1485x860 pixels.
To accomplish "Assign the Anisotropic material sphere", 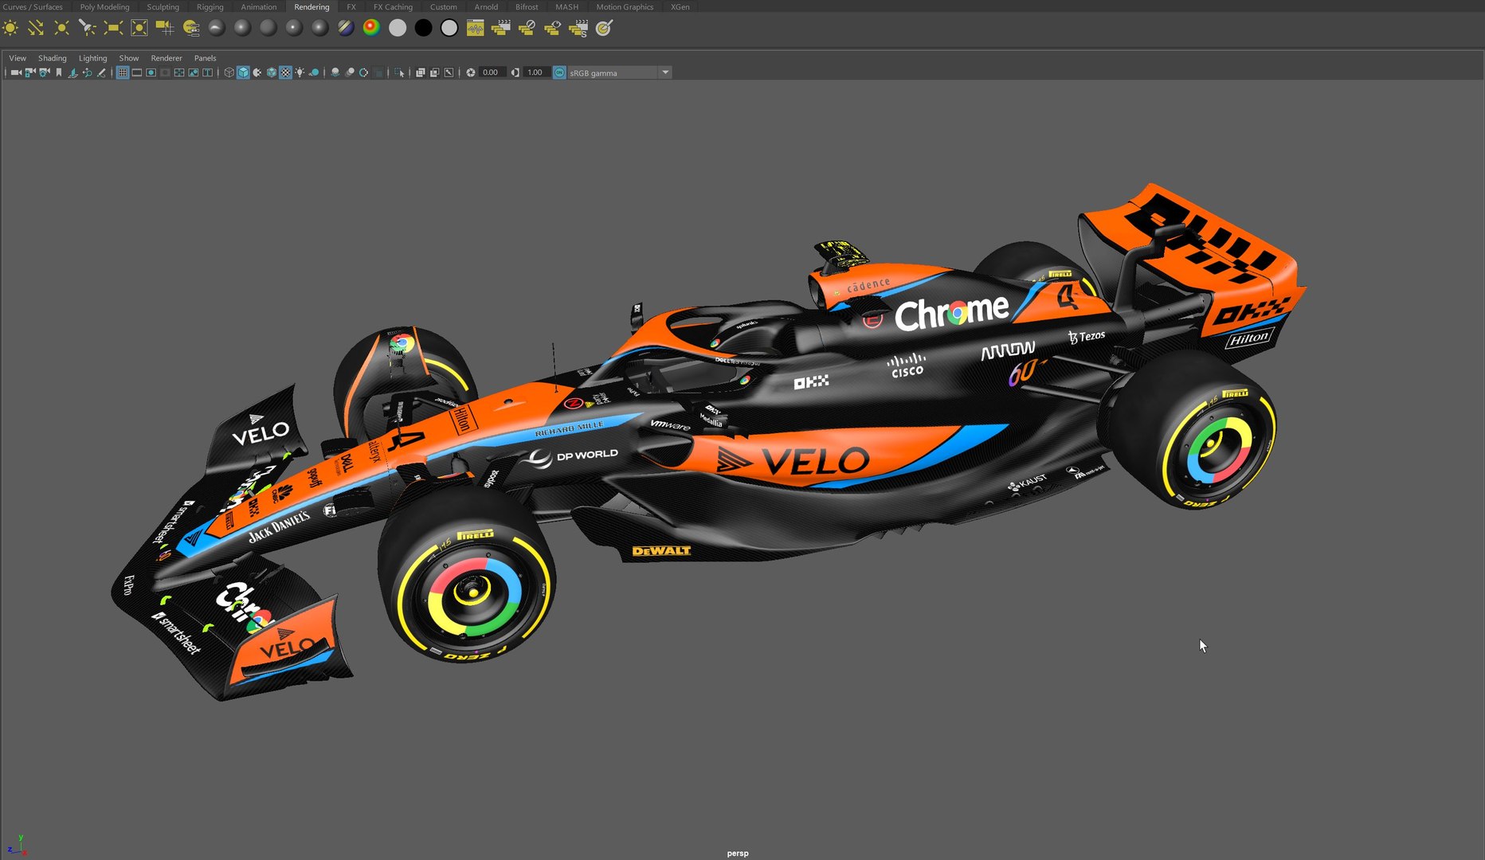I will tap(217, 28).
